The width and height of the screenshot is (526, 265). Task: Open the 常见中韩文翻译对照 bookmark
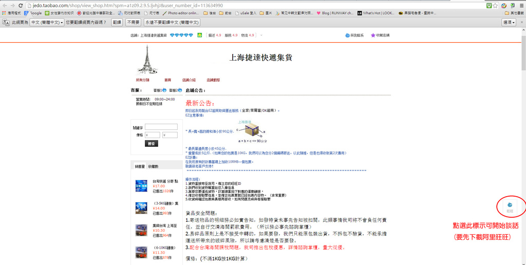click(294, 13)
